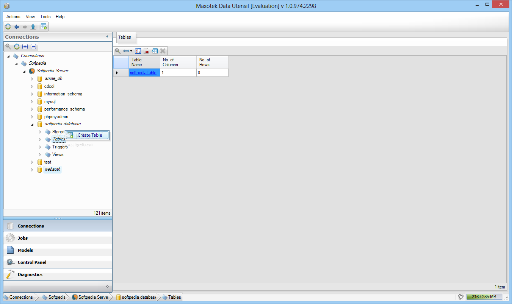Expand the cdcol database node
512x304 pixels.
coord(32,86)
